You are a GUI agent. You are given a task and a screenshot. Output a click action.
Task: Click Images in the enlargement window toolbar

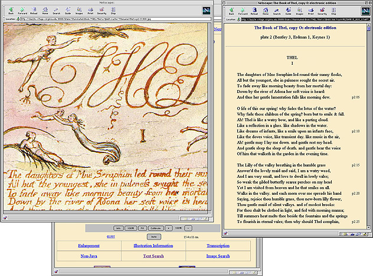pyautogui.click(x=79, y=11)
